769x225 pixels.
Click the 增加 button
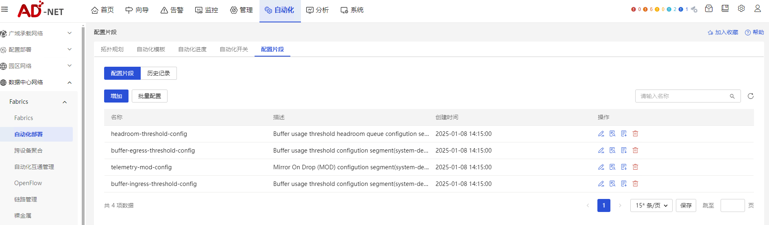pos(116,96)
